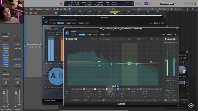Viewport: 198px width, 111px height.
Task: Go to previous preset in SplitEQ header
Action: (x=72, y=35)
